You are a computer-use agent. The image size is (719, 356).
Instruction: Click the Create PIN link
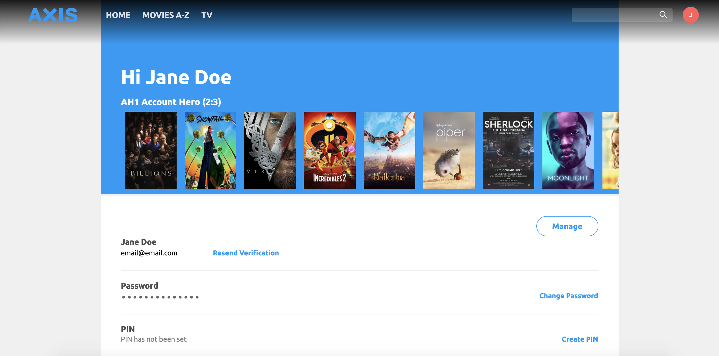[580, 339]
